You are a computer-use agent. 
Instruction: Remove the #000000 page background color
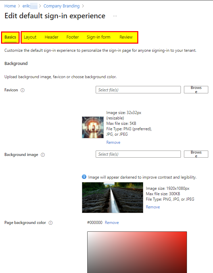point(112,223)
